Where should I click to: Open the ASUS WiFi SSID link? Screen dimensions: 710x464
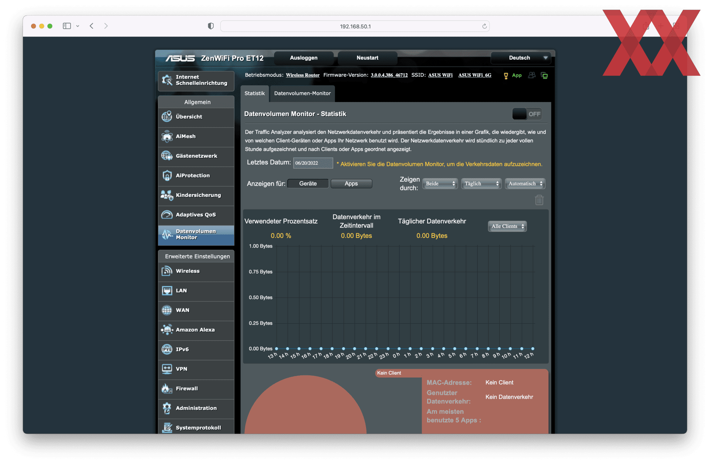click(440, 75)
